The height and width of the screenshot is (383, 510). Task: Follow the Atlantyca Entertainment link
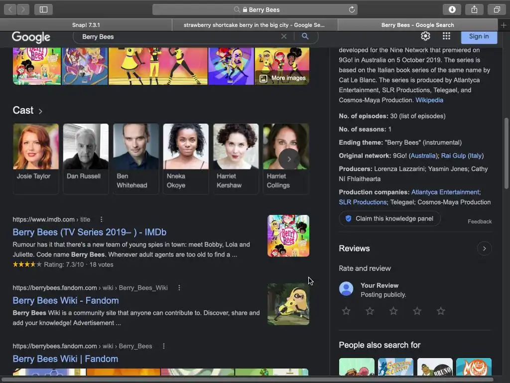click(445, 192)
